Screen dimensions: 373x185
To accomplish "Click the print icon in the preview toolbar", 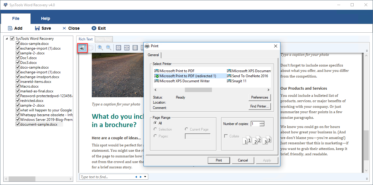I will click(82, 48).
